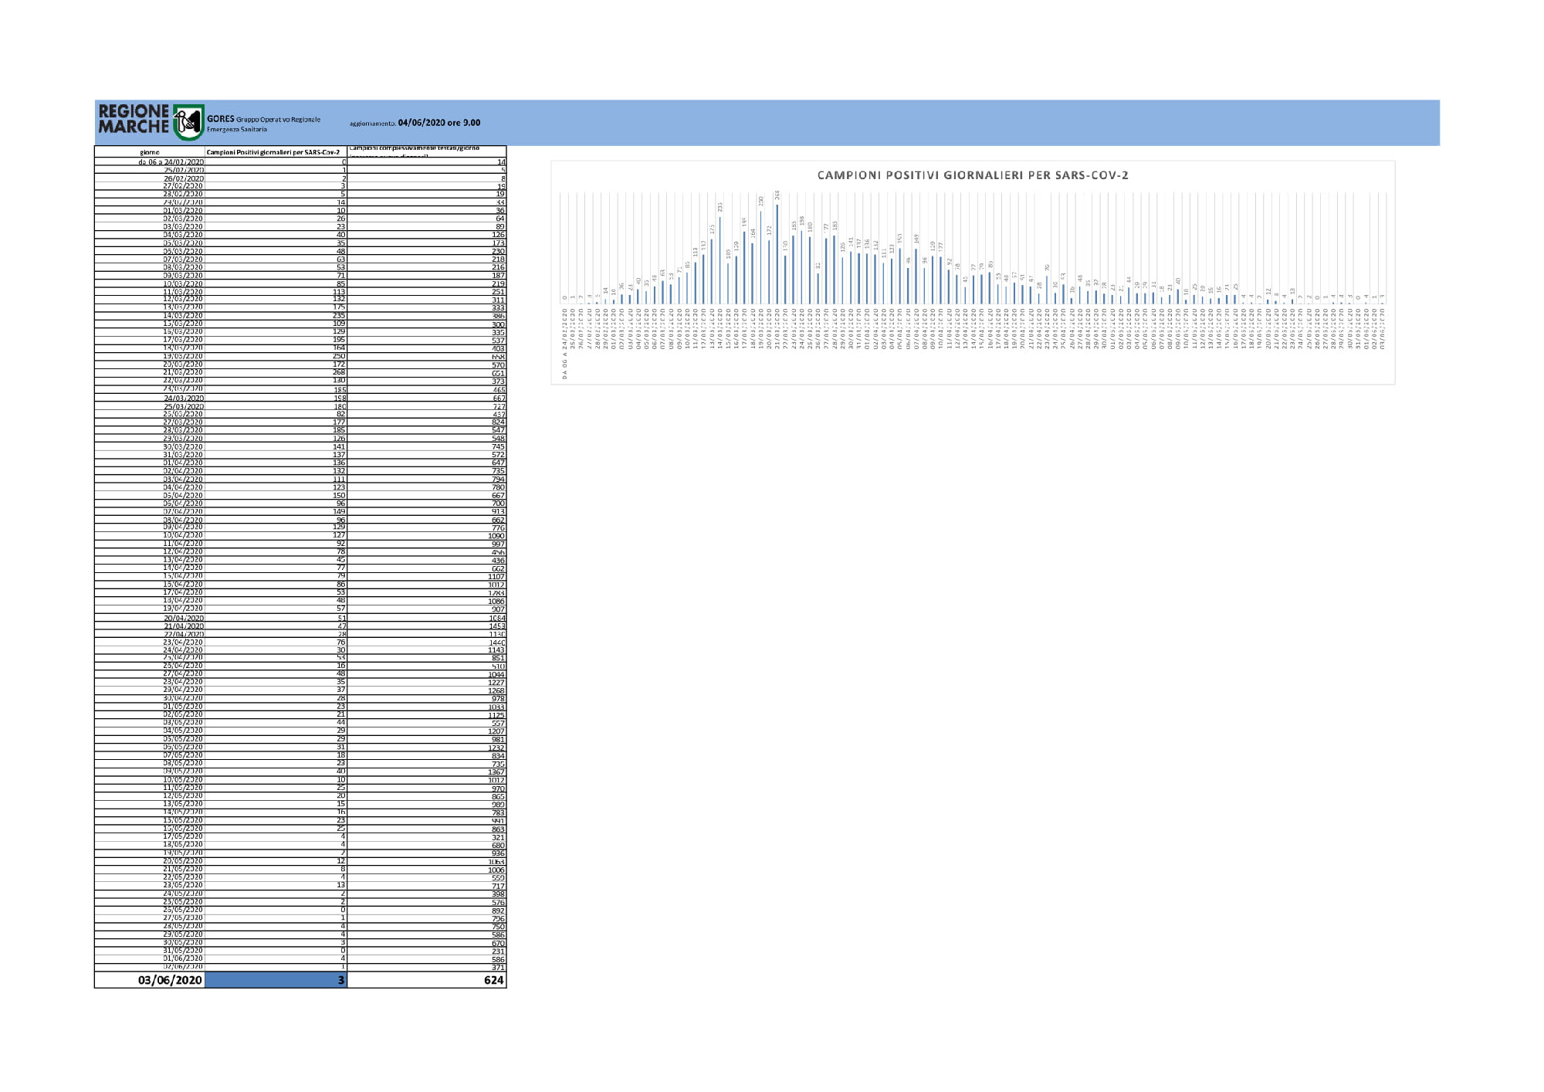Image resolution: width=1544 pixels, height=1092 pixels.
Task: Click tested value 824 in the 27/03/2020 row
Action: 498,422
